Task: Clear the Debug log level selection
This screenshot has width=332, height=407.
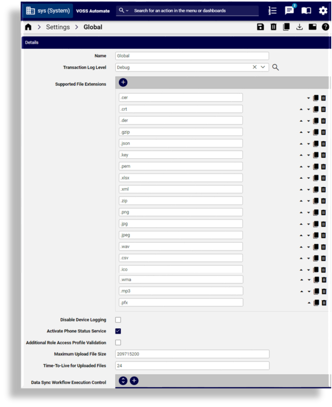Action: click(x=255, y=67)
